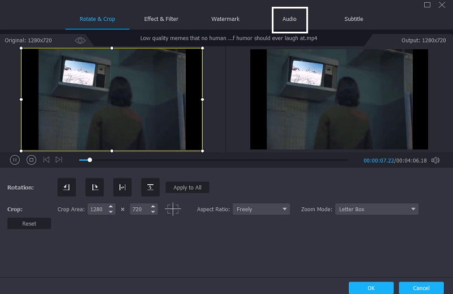Skip to the previous frame

tap(46, 160)
